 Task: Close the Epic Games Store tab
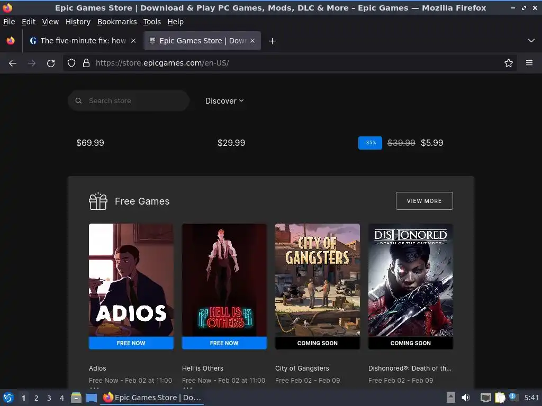[x=252, y=41]
